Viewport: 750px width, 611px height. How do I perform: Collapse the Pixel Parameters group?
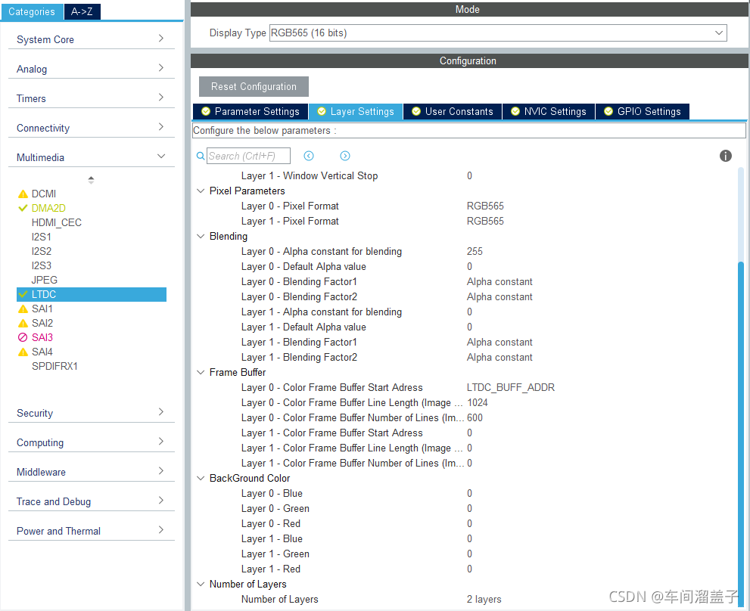click(201, 191)
